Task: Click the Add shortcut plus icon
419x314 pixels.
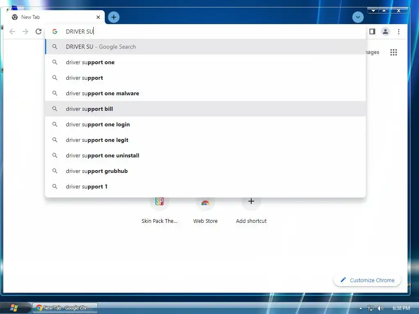Action: 251,201
